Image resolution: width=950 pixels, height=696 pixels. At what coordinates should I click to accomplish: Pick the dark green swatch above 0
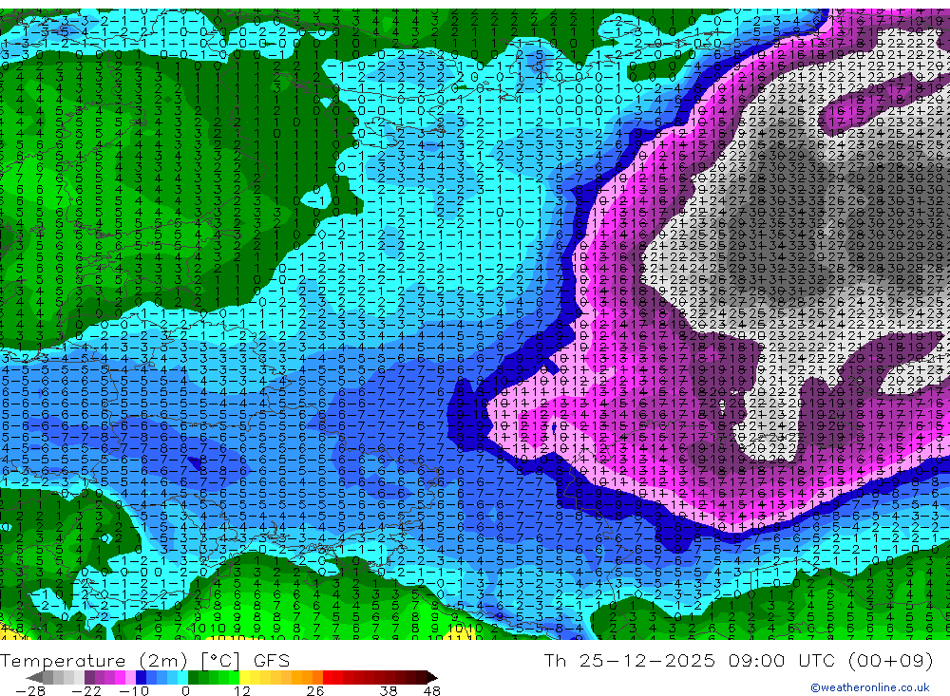[193, 677]
